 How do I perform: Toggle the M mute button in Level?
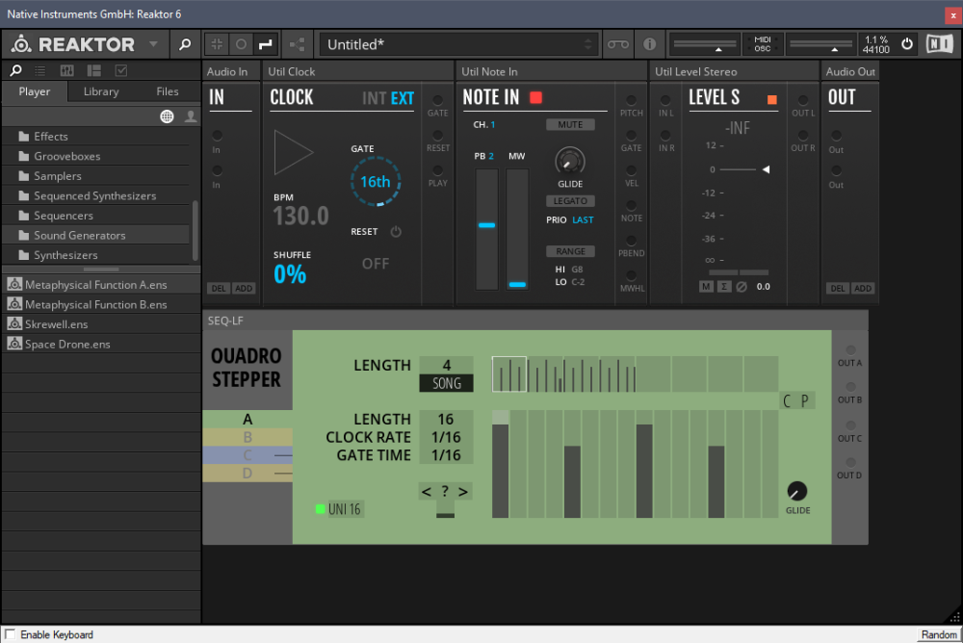point(706,286)
